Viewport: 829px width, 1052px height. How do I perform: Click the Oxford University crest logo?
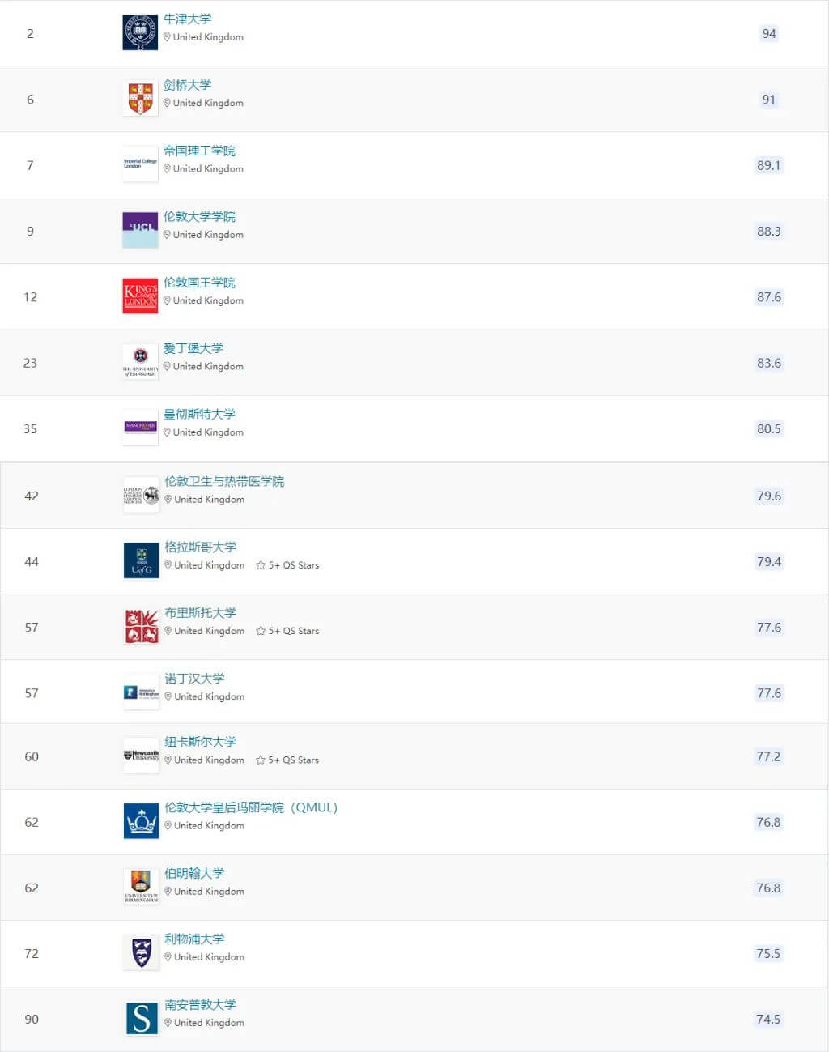point(140,32)
